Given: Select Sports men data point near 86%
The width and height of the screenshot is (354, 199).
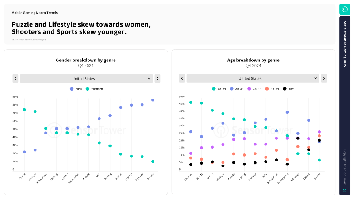Looking at the screenshot, I should click(153, 100).
